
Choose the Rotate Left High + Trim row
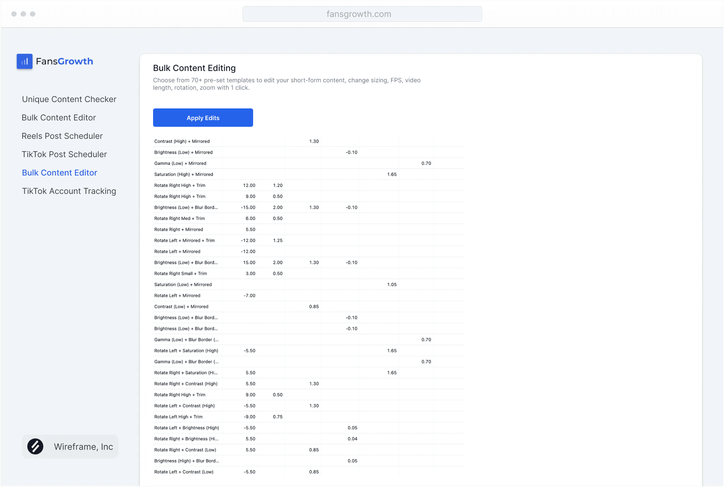click(179, 417)
